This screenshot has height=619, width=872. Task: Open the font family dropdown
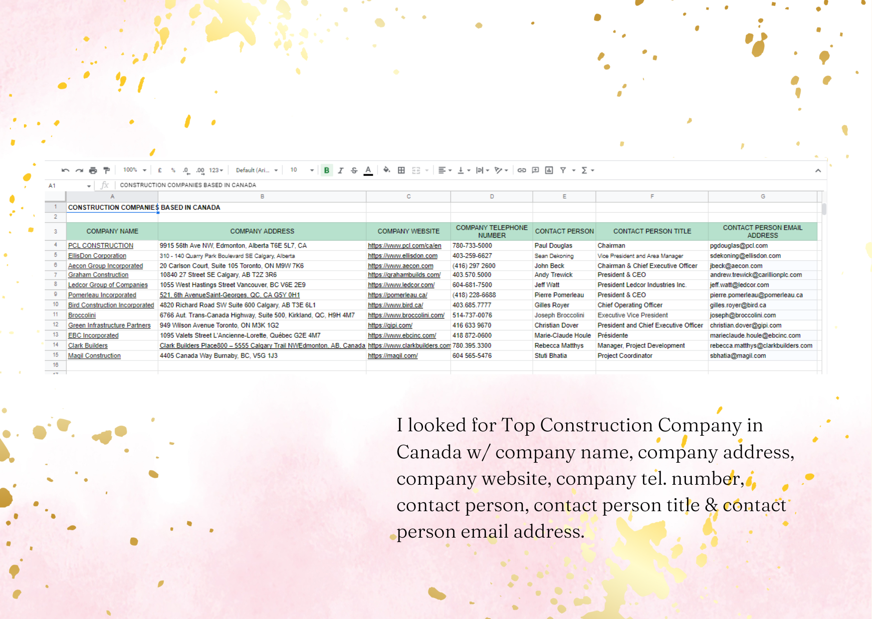click(x=256, y=170)
